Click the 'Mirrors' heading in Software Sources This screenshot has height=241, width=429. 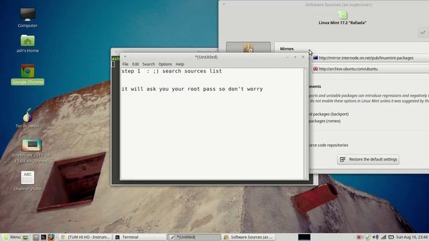click(287, 49)
